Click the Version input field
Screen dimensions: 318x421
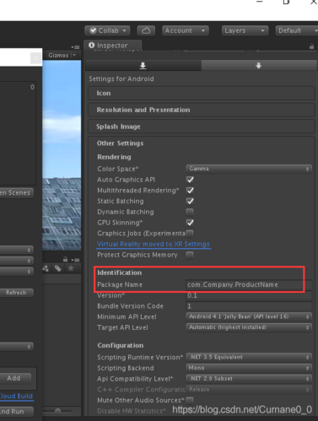click(249, 295)
